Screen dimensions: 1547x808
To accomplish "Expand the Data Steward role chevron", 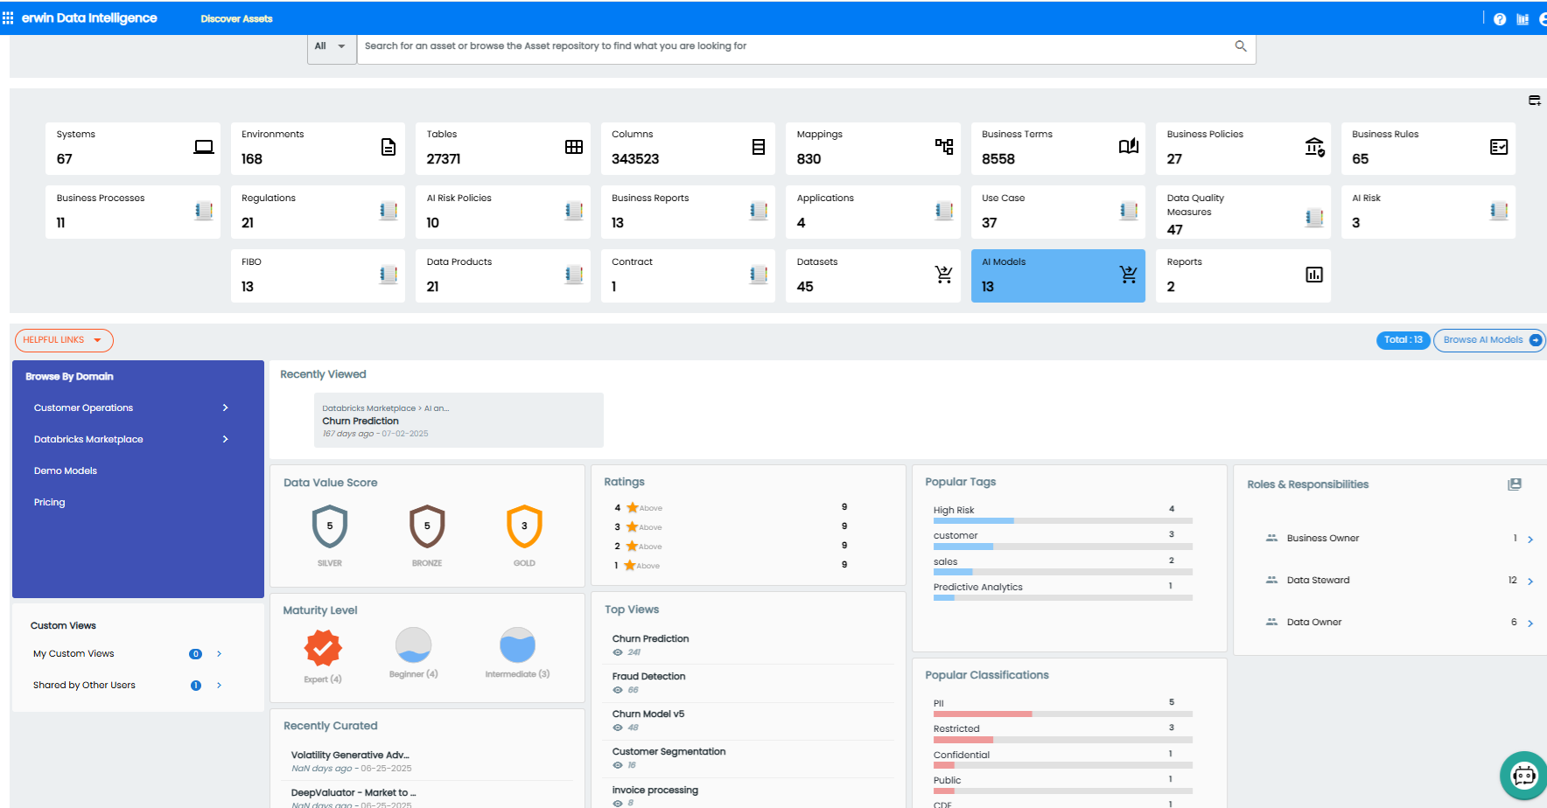I will pyautogui.click(x=1530, y=582).
